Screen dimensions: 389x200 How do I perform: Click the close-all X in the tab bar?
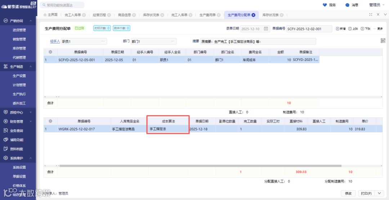tap(378, 15)
